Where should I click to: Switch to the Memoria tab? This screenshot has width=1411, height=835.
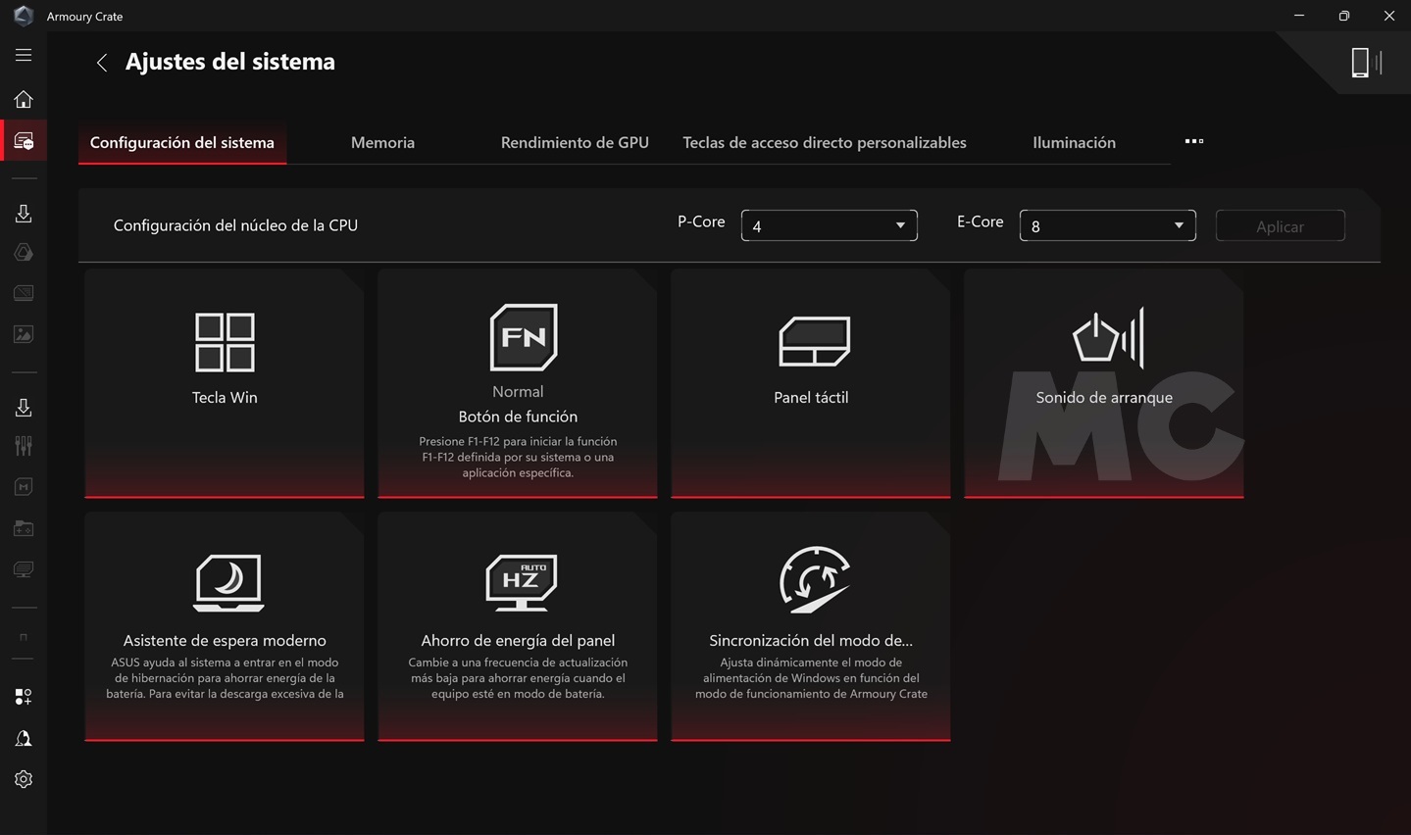[382, 142]
